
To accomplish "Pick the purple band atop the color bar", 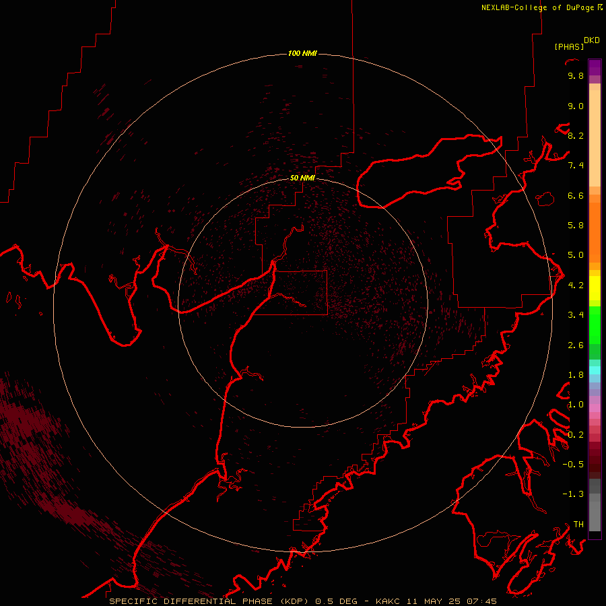I will pos(595,67).
